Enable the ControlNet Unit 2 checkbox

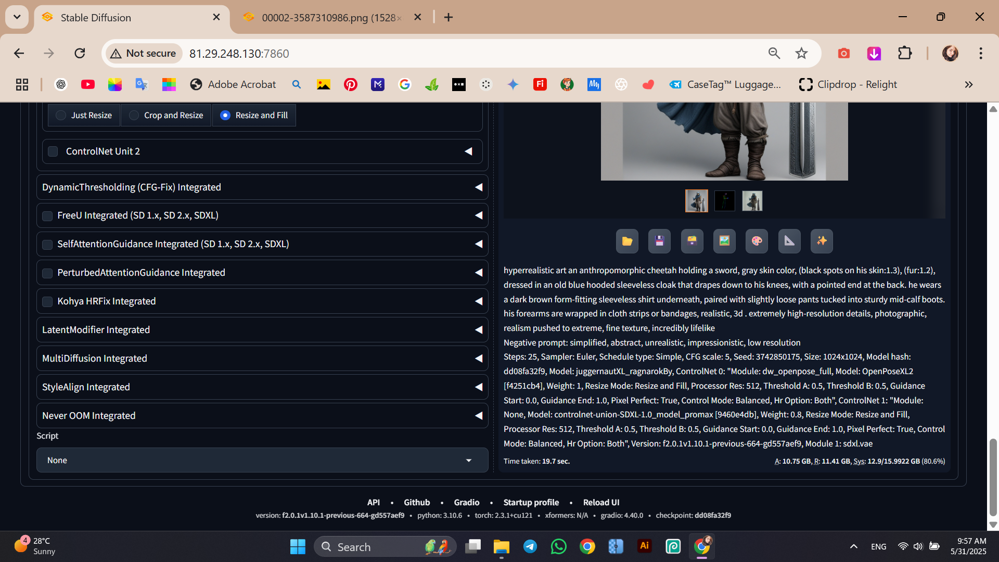[53, 151]
